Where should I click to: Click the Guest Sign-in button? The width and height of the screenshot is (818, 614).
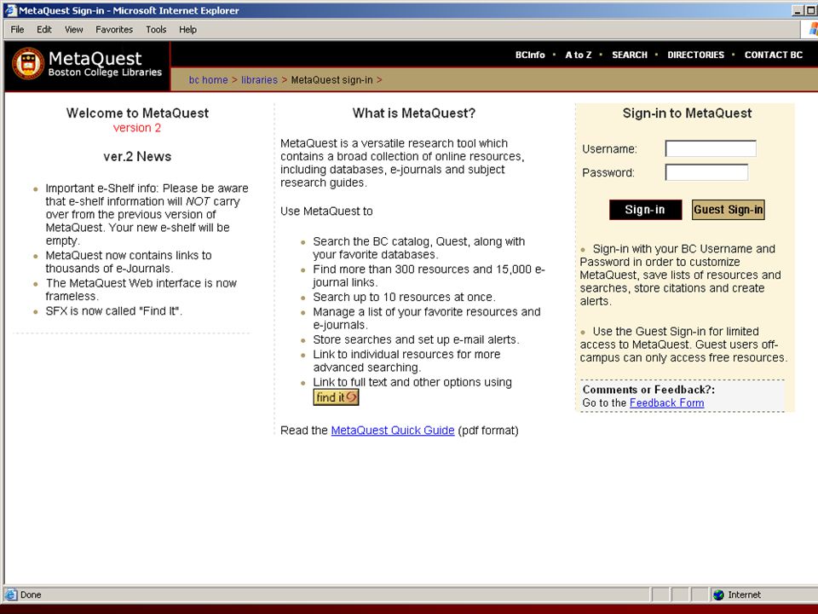tap(729, 210)
